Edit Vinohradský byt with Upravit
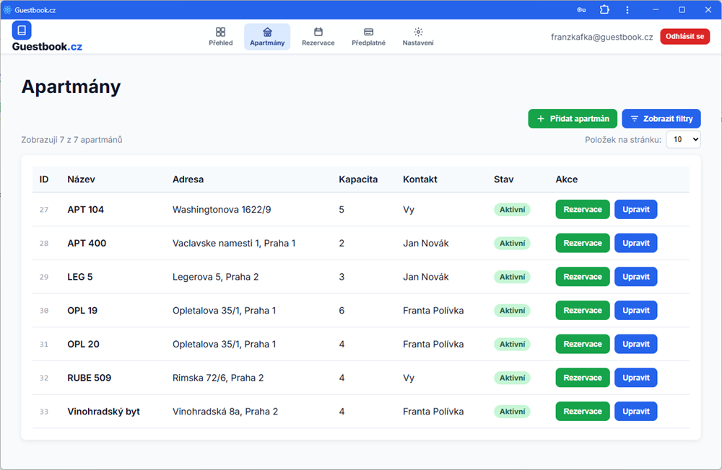Image resolution: width=722 pixels, height=470 pixels. tap(636, 411)
